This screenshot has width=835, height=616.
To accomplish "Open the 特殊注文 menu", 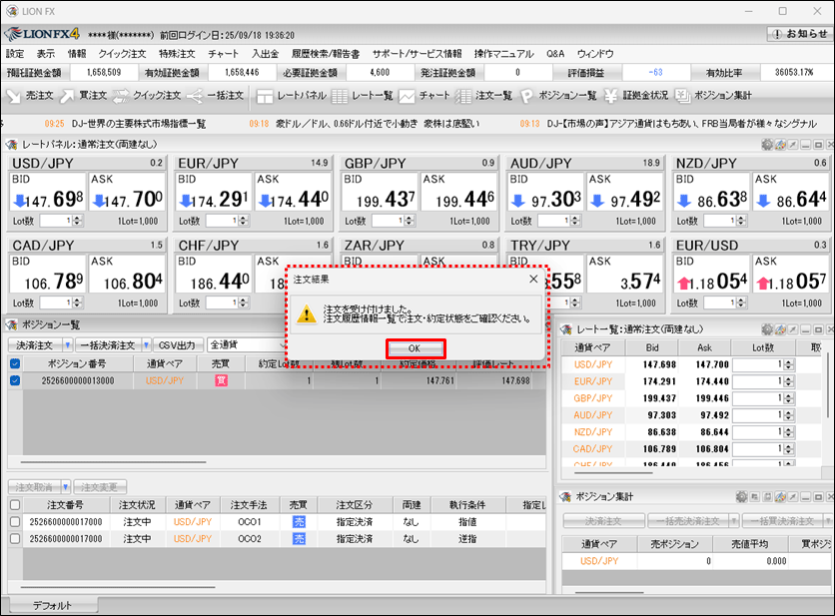I will tap(178, 53).
